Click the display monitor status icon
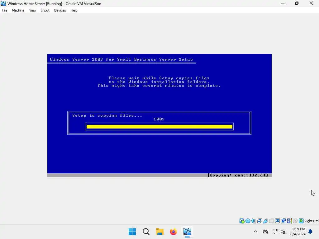The width and height of the screenshot is (319, 239). [x=277, y=221]
